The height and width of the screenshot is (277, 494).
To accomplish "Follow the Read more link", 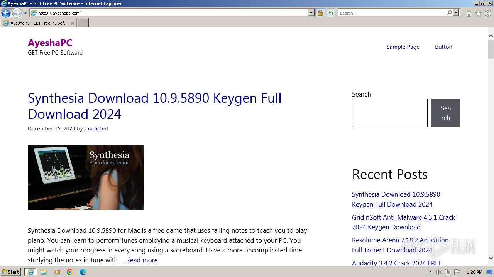I will click(x=142, y=260).
